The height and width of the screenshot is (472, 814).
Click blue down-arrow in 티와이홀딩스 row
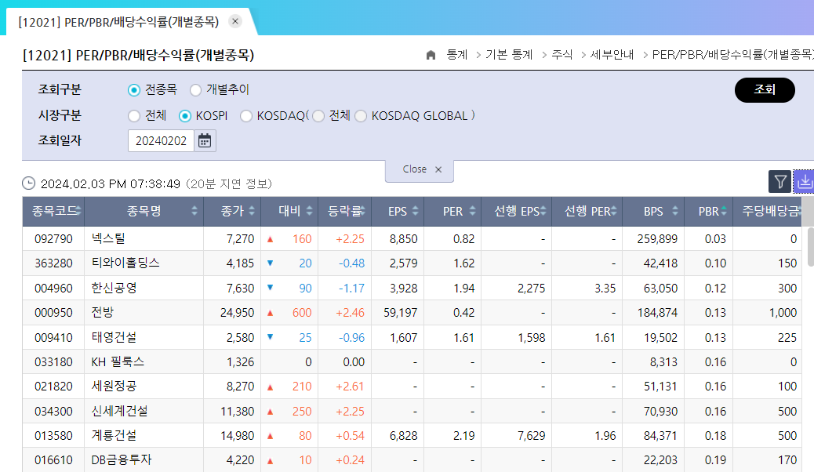tap(270, 263)
